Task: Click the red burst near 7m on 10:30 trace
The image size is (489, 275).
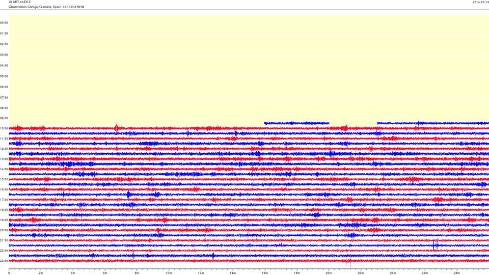Action: click(117, 127)
